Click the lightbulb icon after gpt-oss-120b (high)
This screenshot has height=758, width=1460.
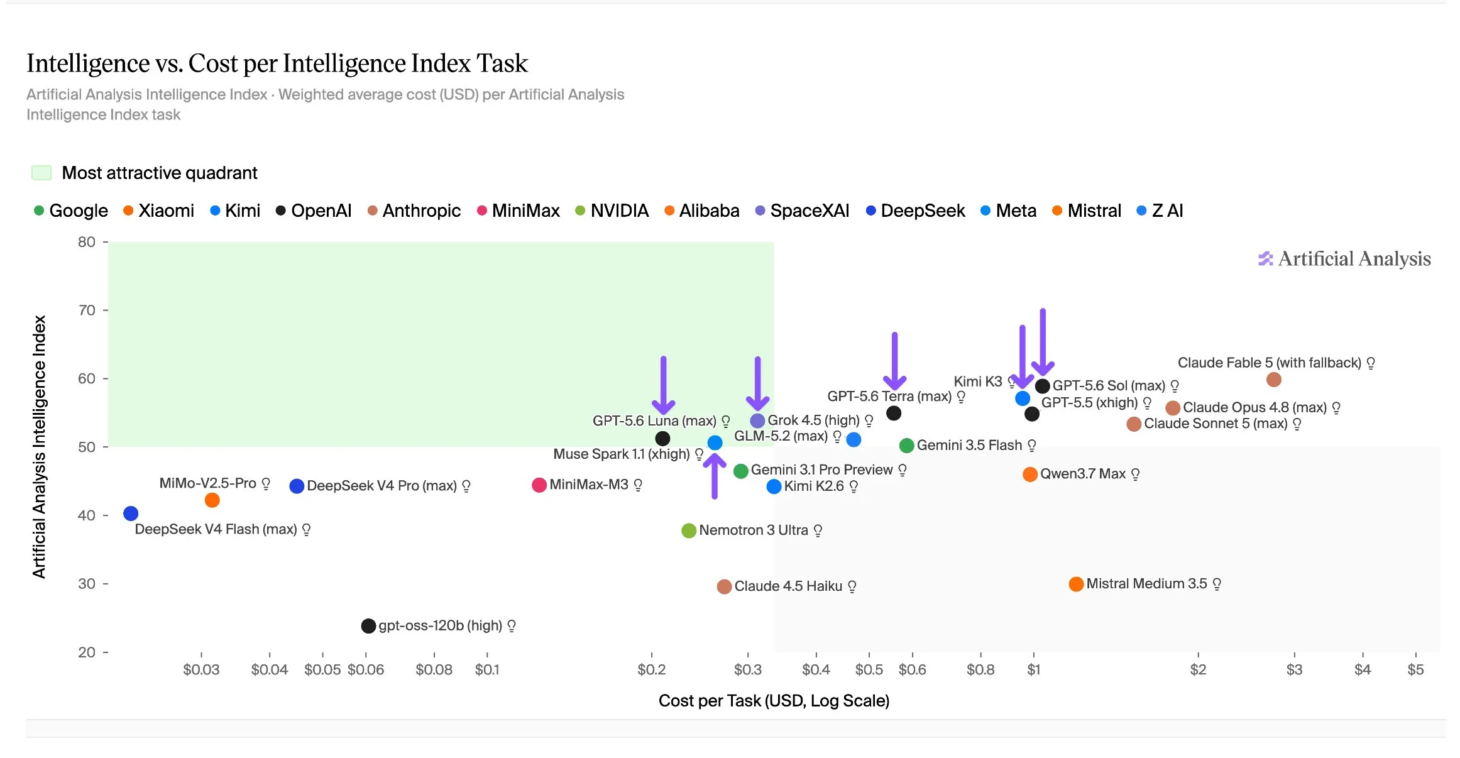click(x=512, y=626)
